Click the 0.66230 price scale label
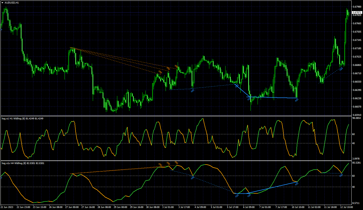Screen dimensions: 363x210 357,98
